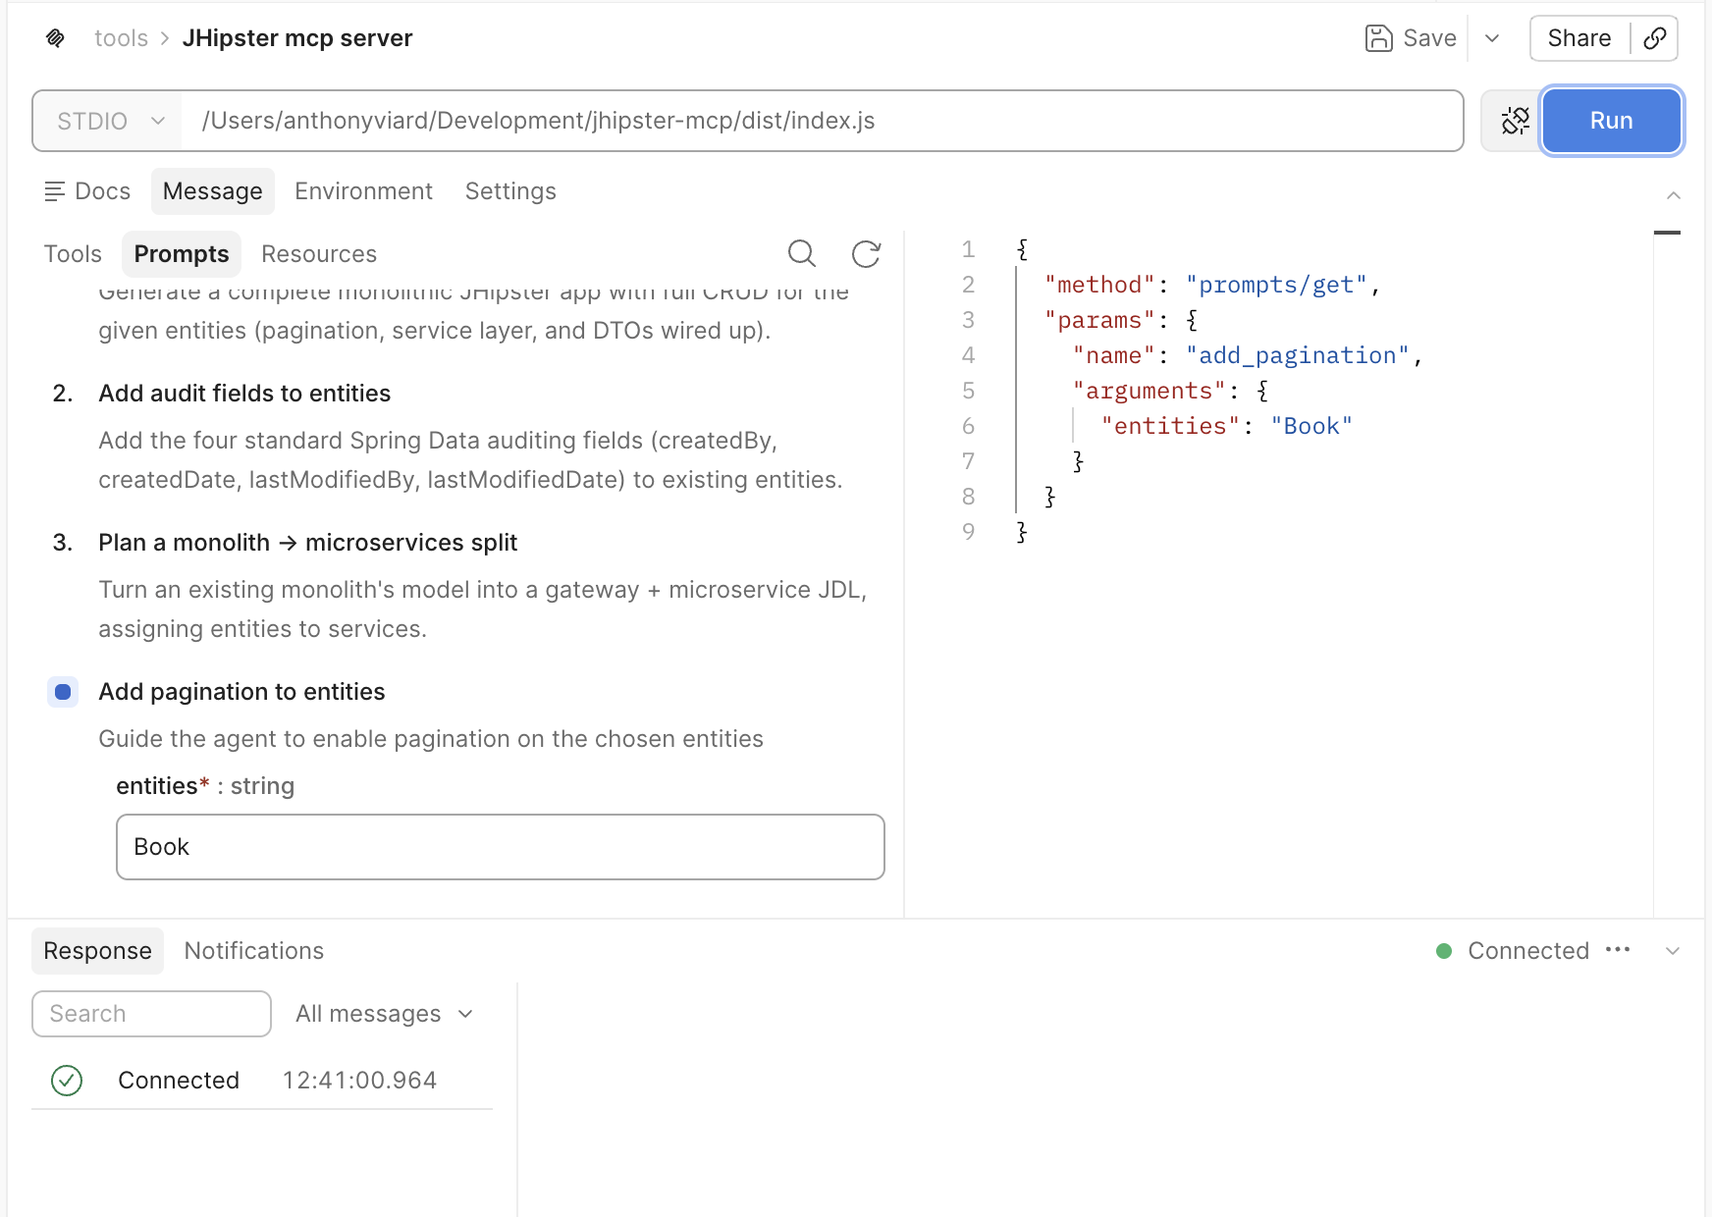Click the Save floppy disk icon
The width and height of the screenshot is (1712, 1217).
[x=1378, y=38]
